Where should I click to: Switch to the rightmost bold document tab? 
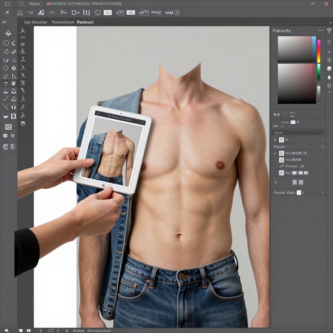85,22
